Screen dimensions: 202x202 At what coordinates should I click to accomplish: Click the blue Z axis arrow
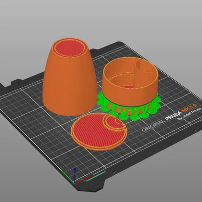(x=75, y=175)
